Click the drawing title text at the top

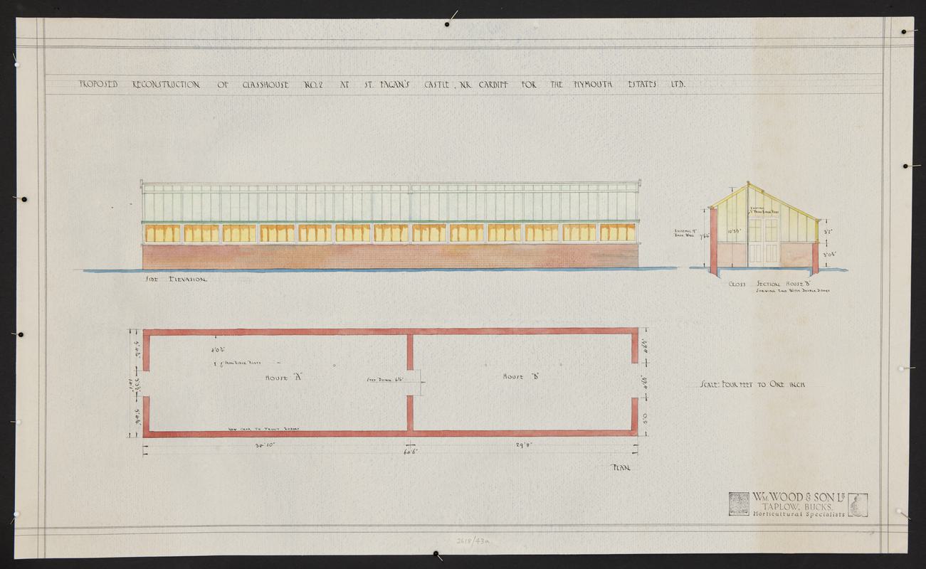tap(382, 84)
